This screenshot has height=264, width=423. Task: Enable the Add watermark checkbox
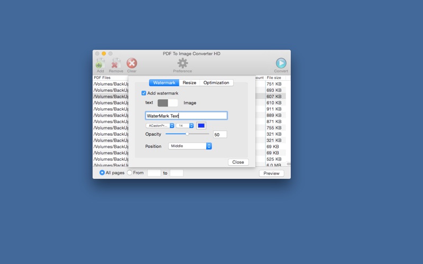[x=144, y=93]
